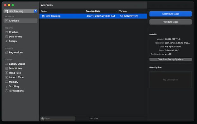
Task: Sort archives by Name column header
Action: pos(44,11)
